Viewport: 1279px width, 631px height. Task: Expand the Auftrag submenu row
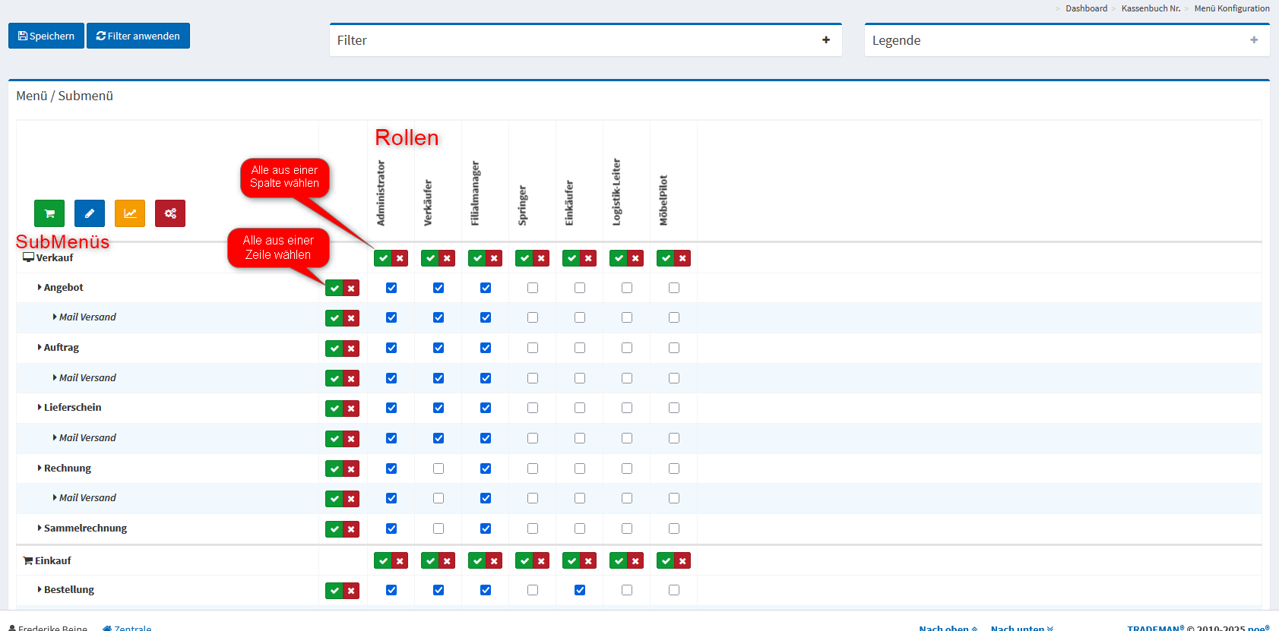coord(40,348)
